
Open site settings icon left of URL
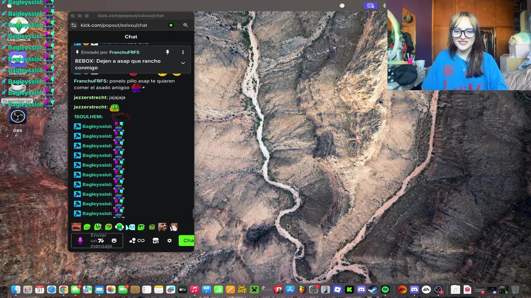[x=74, y=25]
